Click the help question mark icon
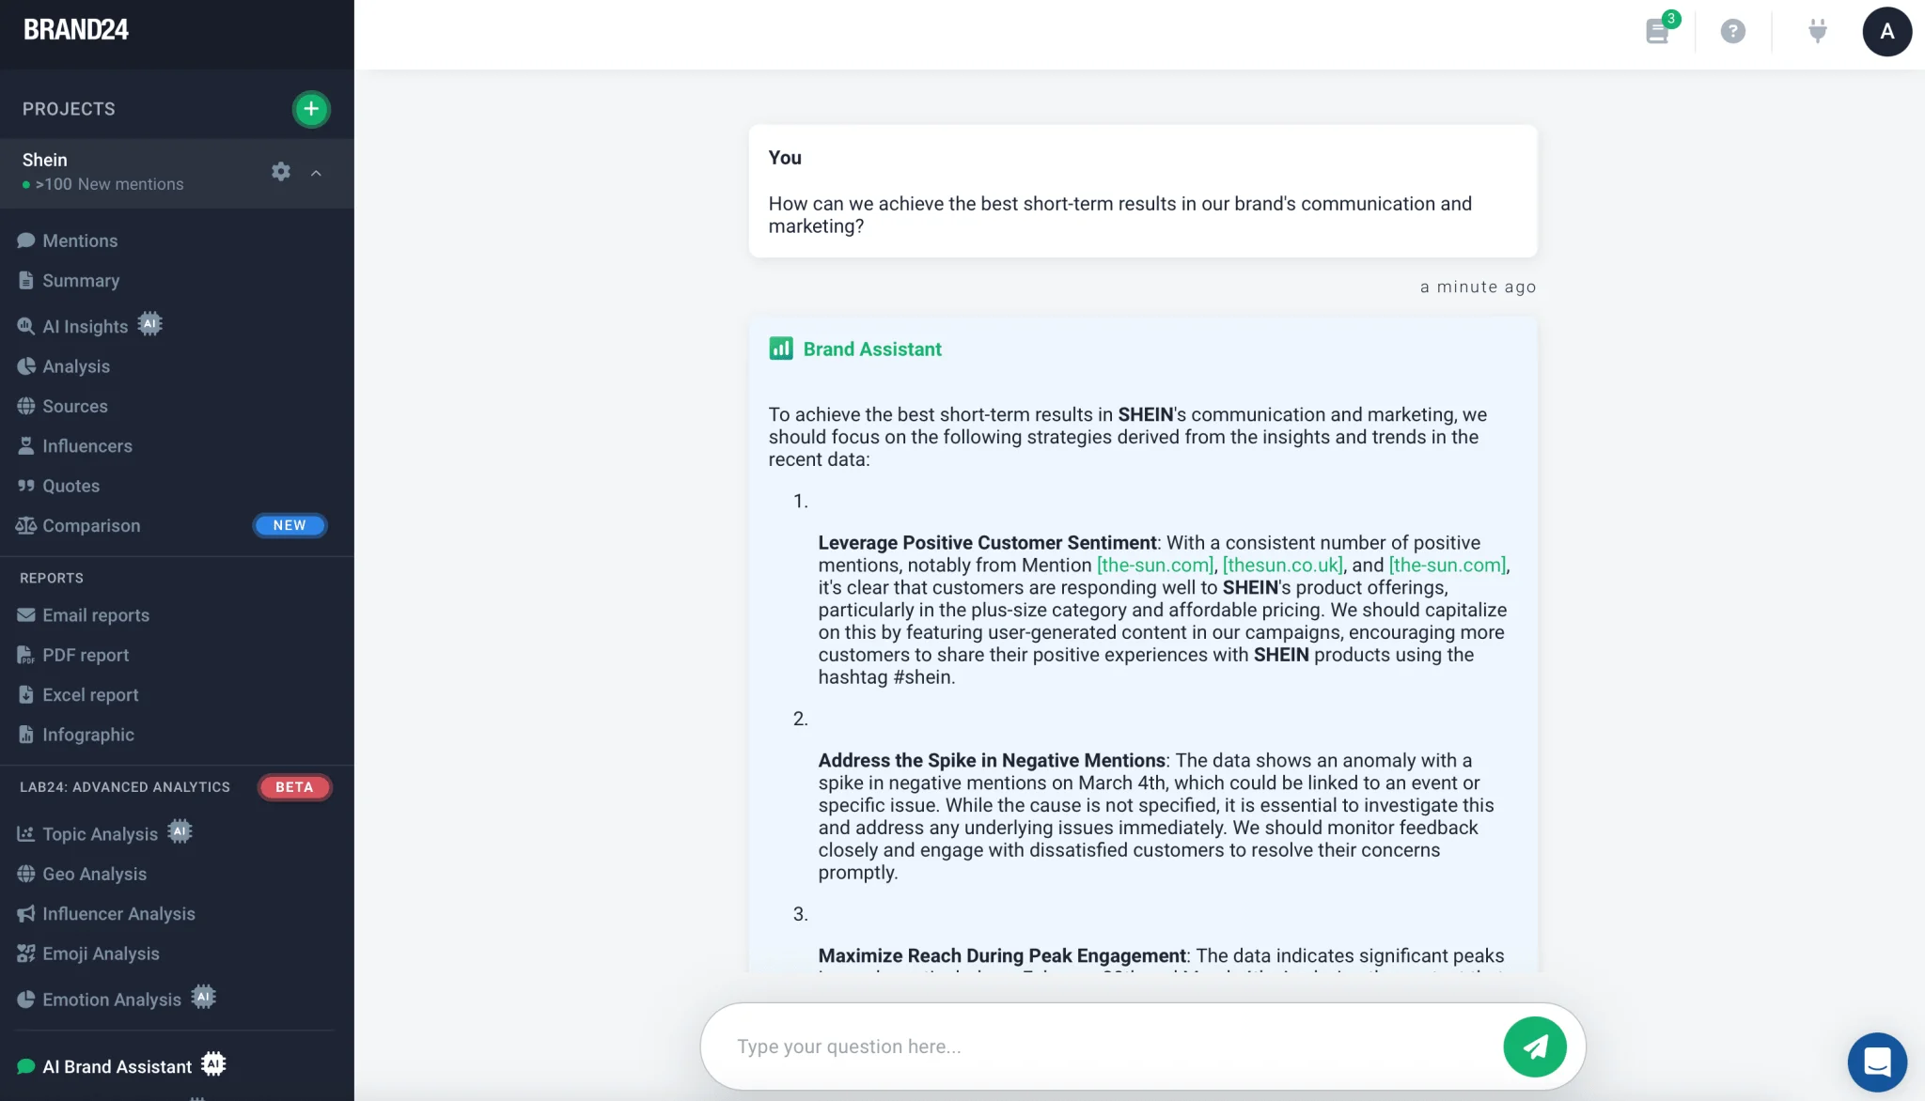This screenshot has width=1925, height=1101. click(x=1733, y=31)
